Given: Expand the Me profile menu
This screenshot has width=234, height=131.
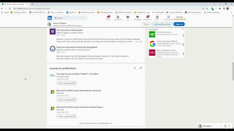Looking at the screenshot, I should click(157, 18).
